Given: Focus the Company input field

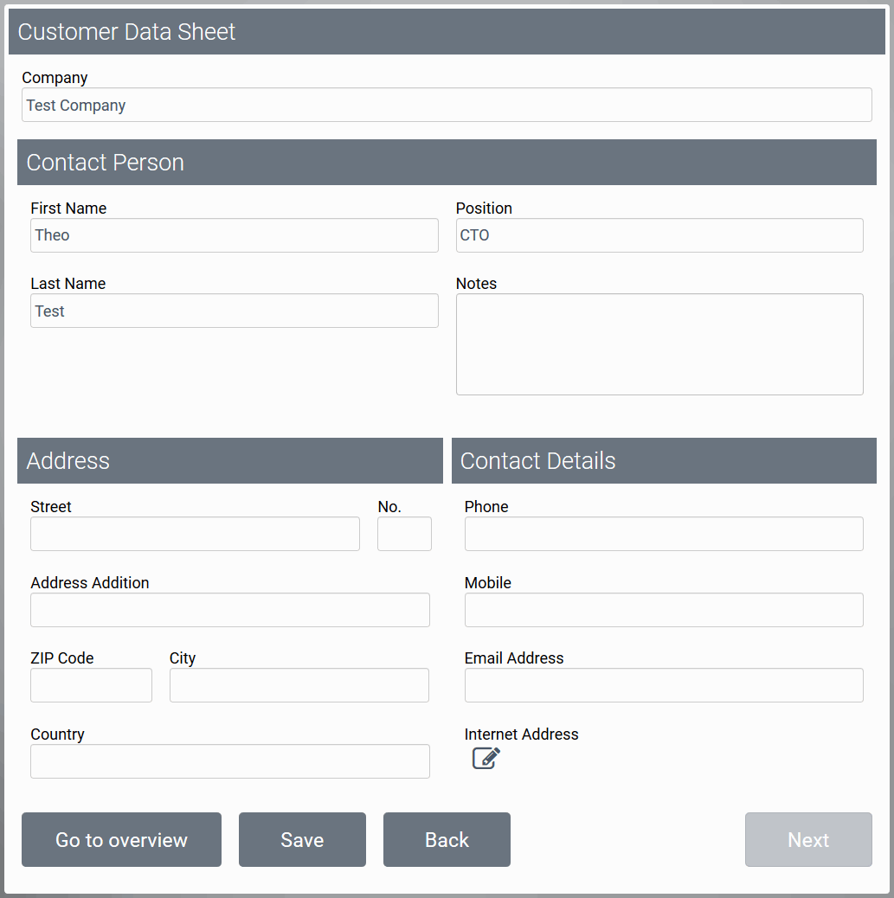Looking at the screenshot, I should pos(447,105).
